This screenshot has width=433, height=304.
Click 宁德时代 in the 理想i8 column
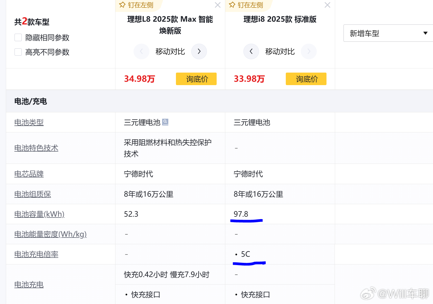tap(248, 174)
